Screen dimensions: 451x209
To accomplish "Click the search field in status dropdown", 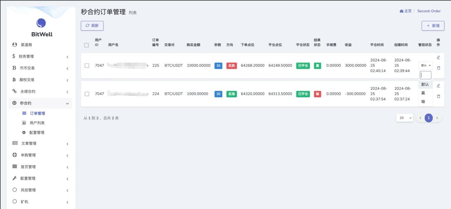I will point(425,75).
